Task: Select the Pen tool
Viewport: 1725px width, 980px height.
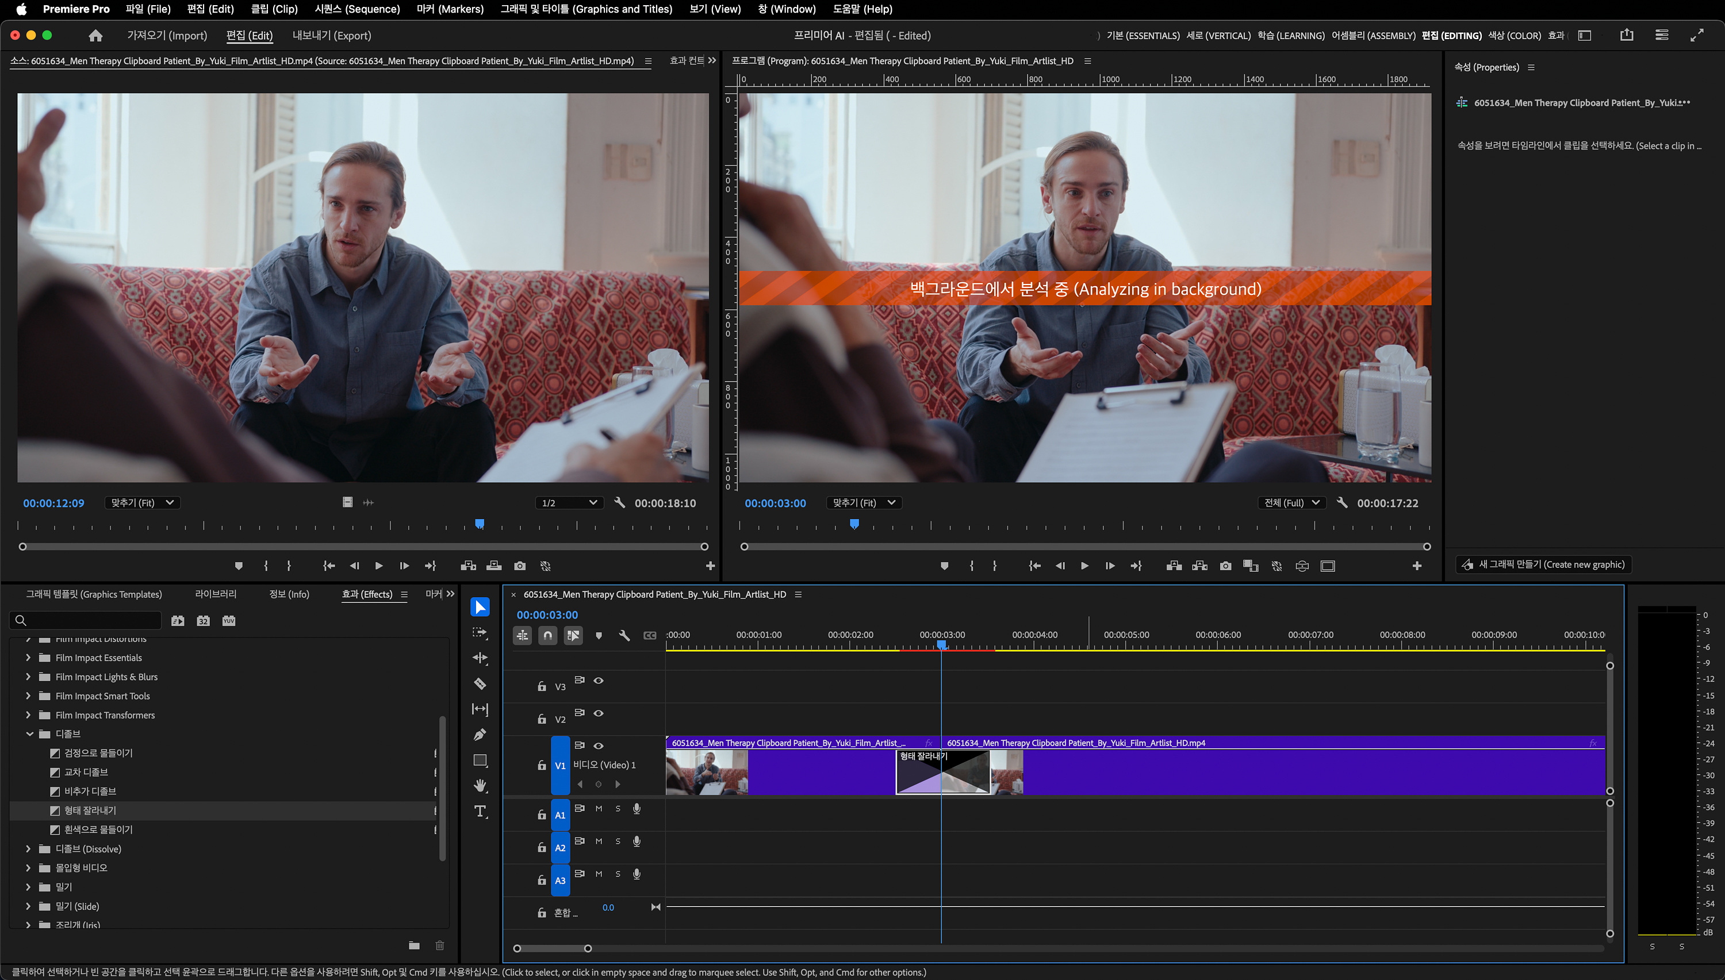Action: tap(480, 735)
